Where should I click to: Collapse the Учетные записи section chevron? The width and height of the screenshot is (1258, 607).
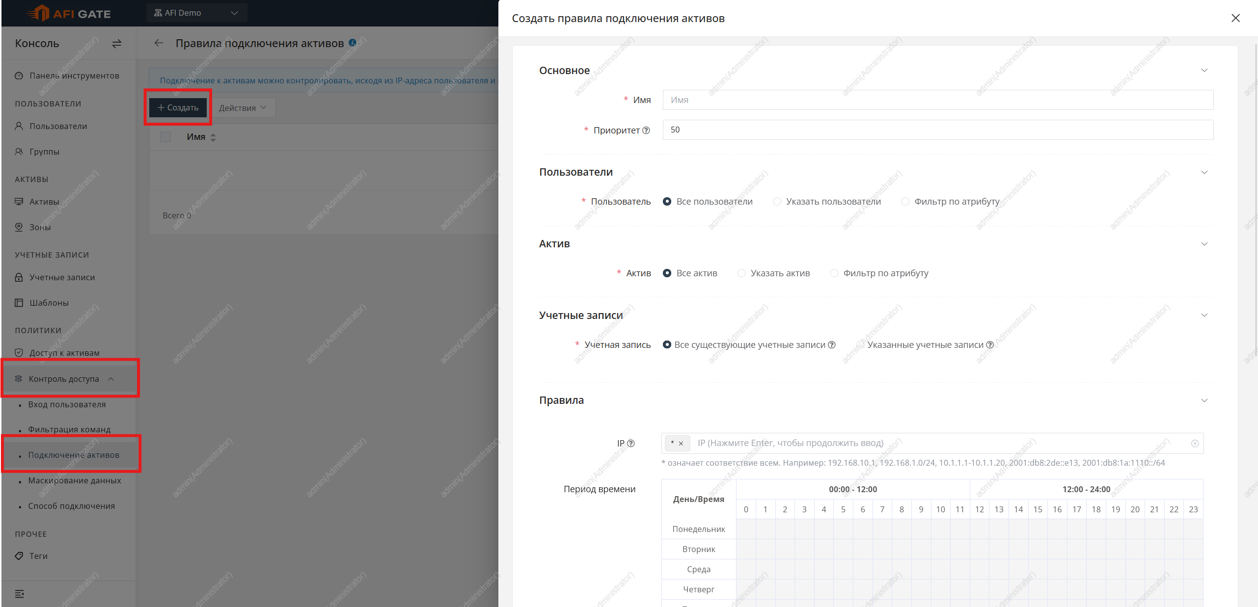(x=1204, y=316)
